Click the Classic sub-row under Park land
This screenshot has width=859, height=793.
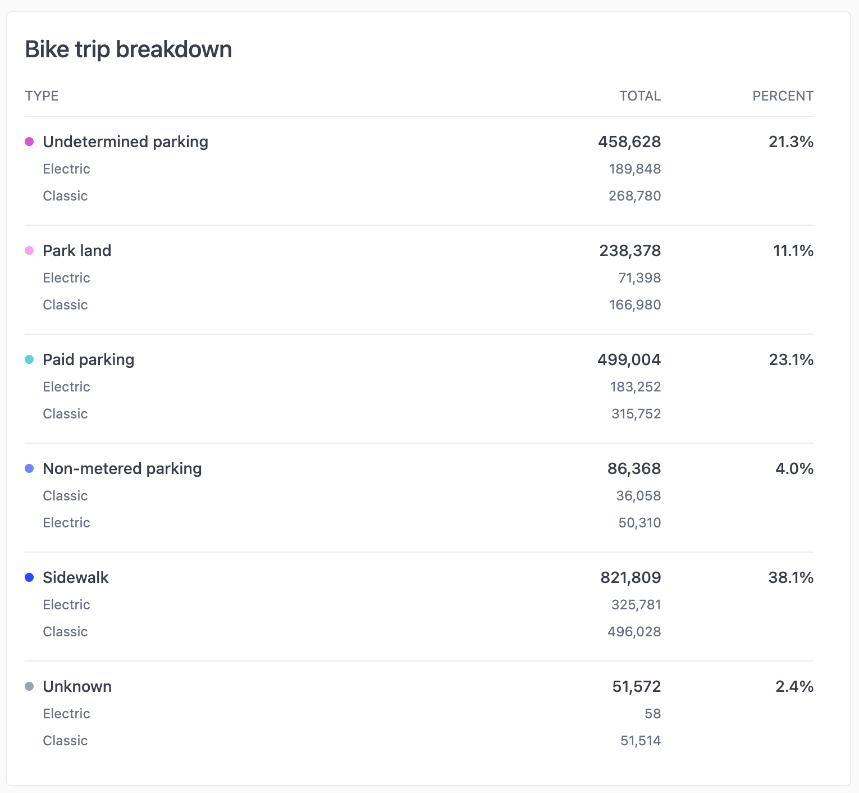65,305
